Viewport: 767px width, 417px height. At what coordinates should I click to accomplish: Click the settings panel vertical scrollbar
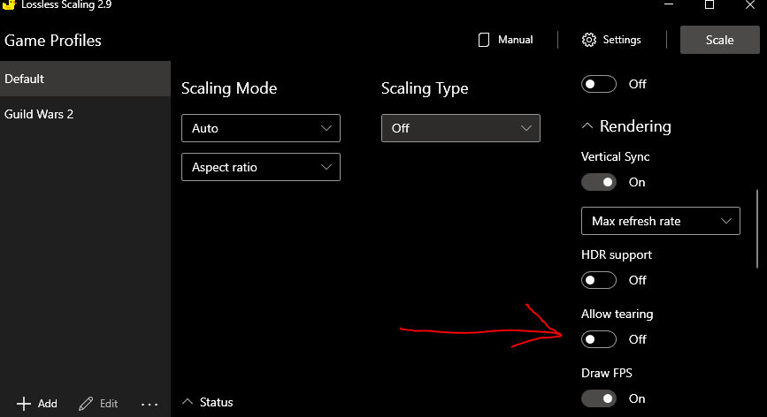[757, 228]
